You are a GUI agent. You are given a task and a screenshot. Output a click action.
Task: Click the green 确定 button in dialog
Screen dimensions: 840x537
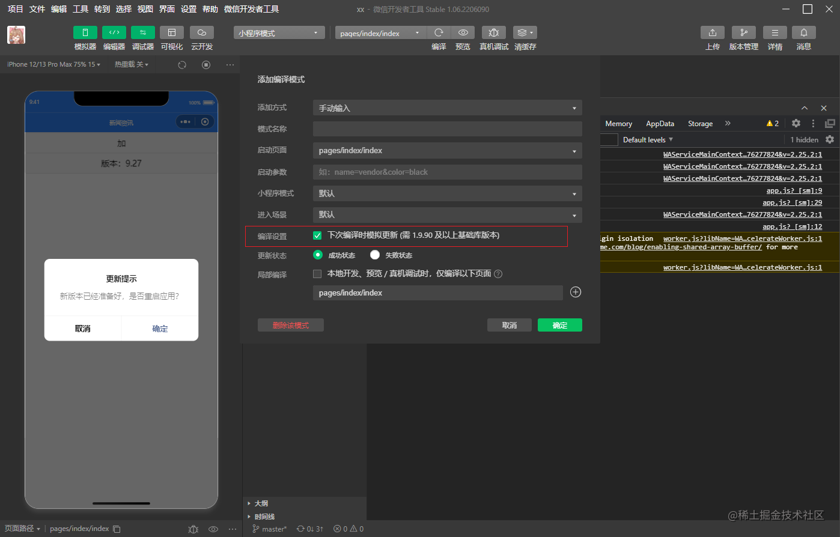pyautogui.click(x=560, y=325)
